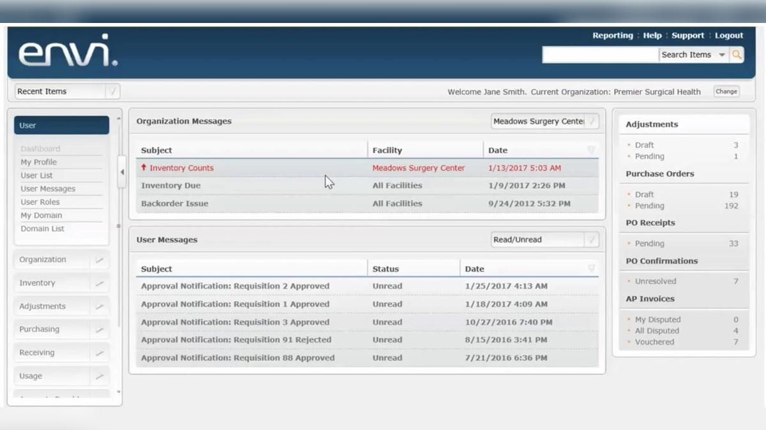Select User Messages in sidebar menu
This screenshot has width=766, height=430.
tap(48, 189)
